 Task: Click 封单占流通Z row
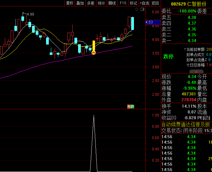199,60
